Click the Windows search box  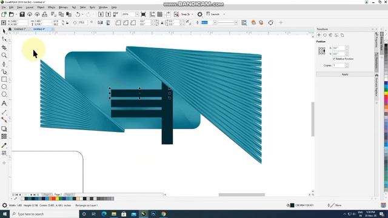[x=44, y=214]
